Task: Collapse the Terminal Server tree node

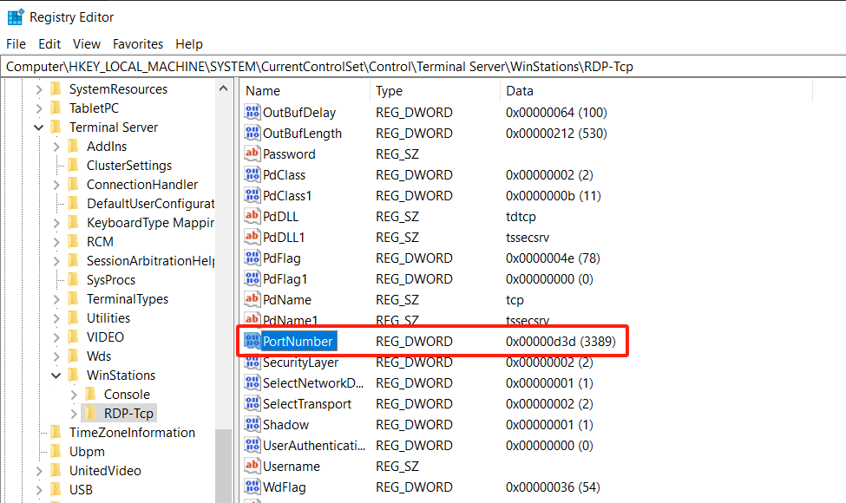Action: click(39, 127)
